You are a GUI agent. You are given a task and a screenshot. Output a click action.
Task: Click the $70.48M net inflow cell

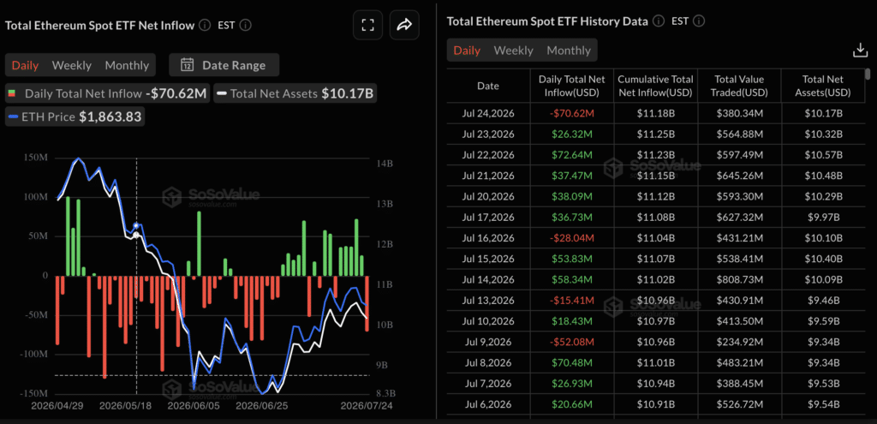pos(571,362)
